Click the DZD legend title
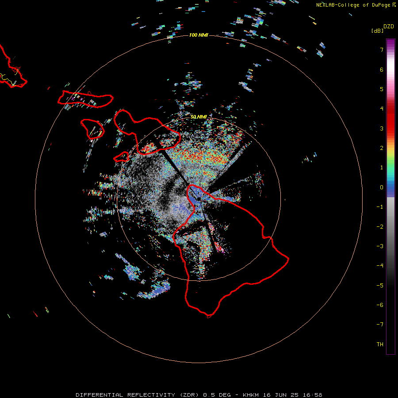This screenshot has width=398, height=398. 389,27
